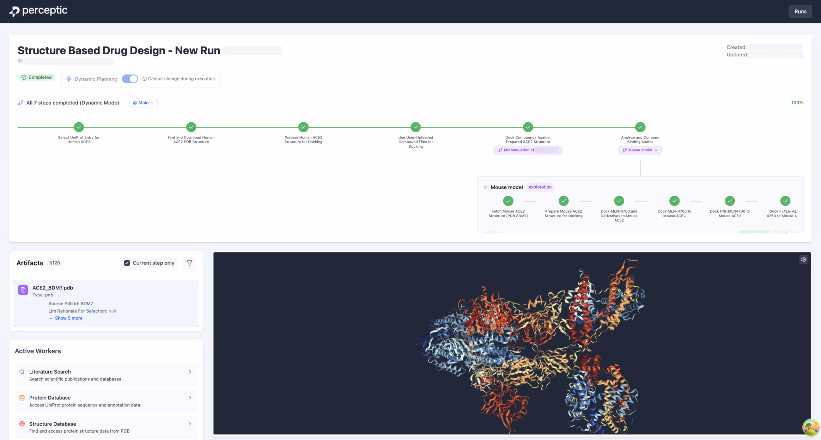
Task: Click the Structure Database target icon
Action: [22, 424]
